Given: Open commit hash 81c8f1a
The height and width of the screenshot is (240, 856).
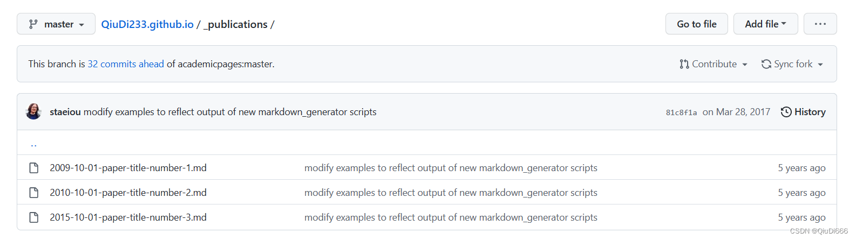Looking at the screenshot, I should (x=681, y=112).
